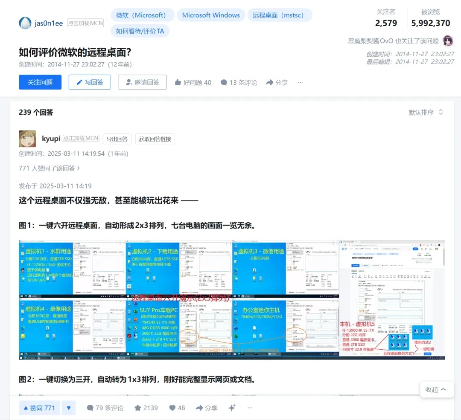
Task: Click the downvote triangle button
Action: [x=69, y=408]
